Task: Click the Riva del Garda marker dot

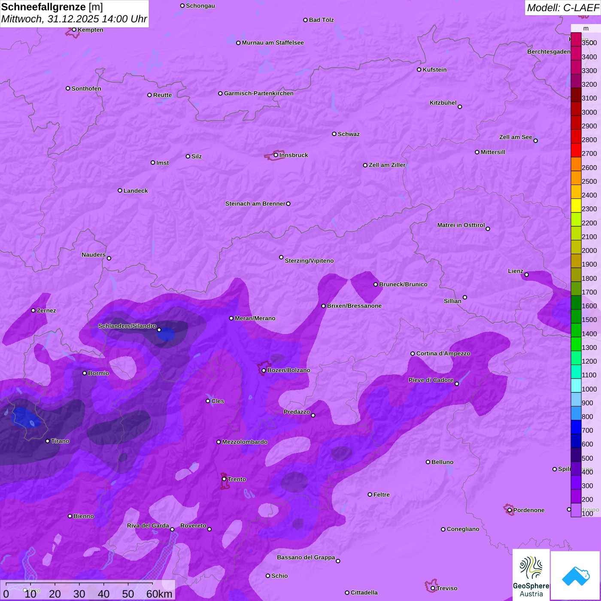Action: 172,529
